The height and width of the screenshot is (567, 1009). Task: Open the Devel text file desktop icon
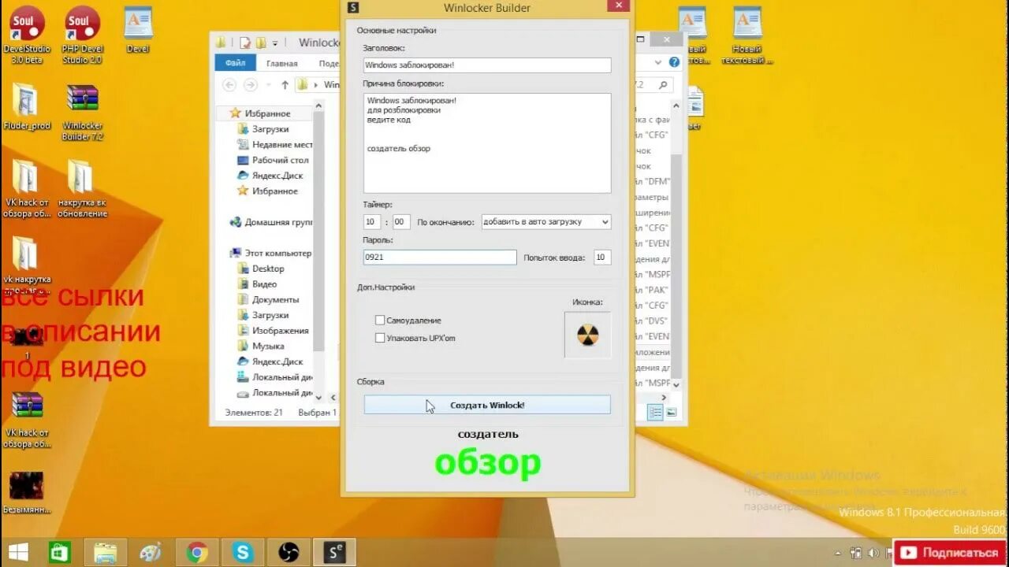point(138,30)
